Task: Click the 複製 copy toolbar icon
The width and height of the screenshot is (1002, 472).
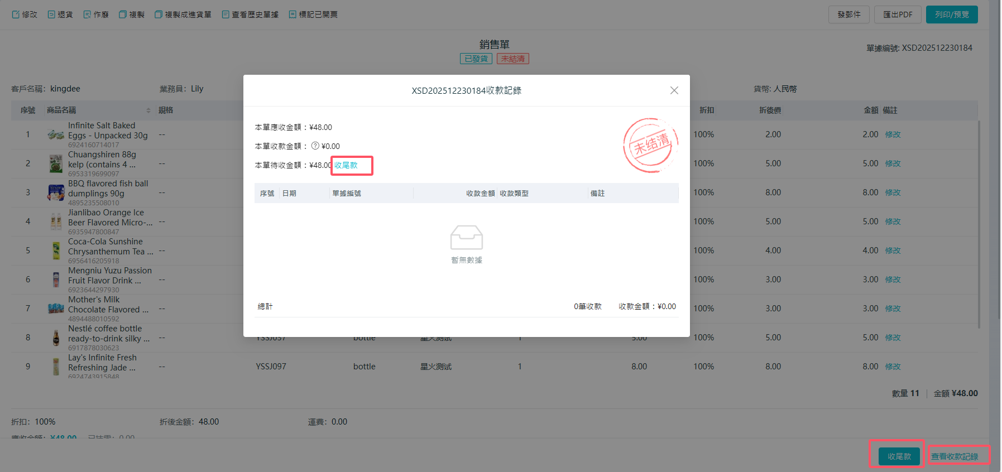Action: [123, 15]
